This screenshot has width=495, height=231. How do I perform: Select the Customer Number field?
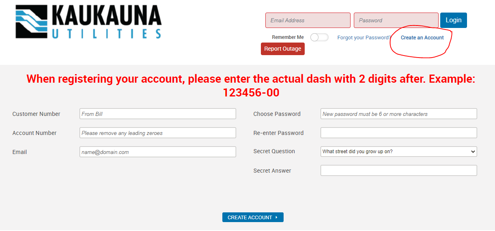tap(158, 114)
